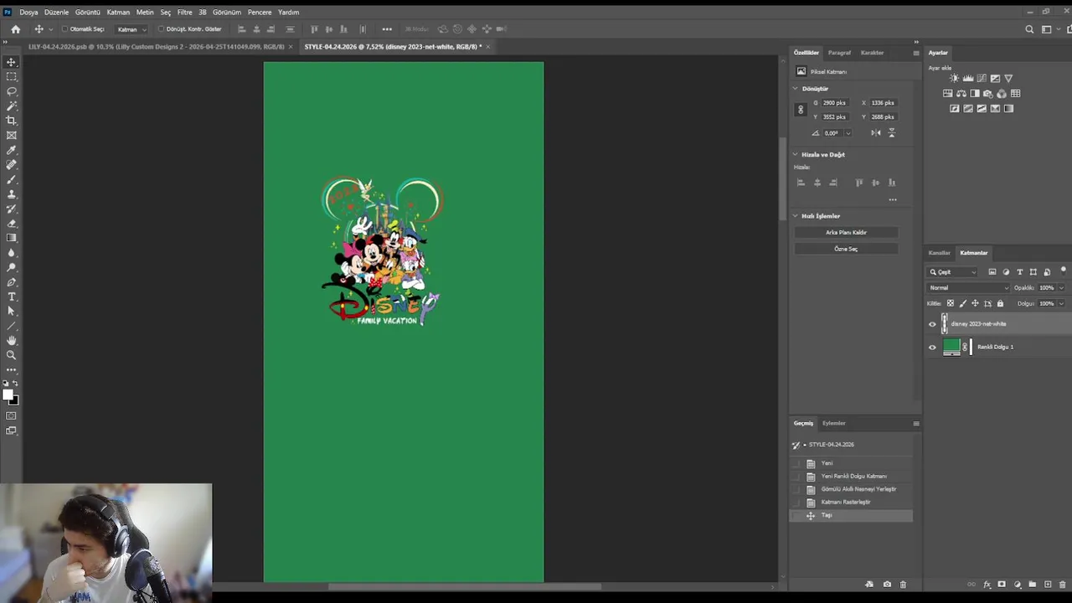Screen dimensions: 1072x603
Task: Select the Move tool in the toolbox
Action: pyautogui.click(x=12, y=62)
